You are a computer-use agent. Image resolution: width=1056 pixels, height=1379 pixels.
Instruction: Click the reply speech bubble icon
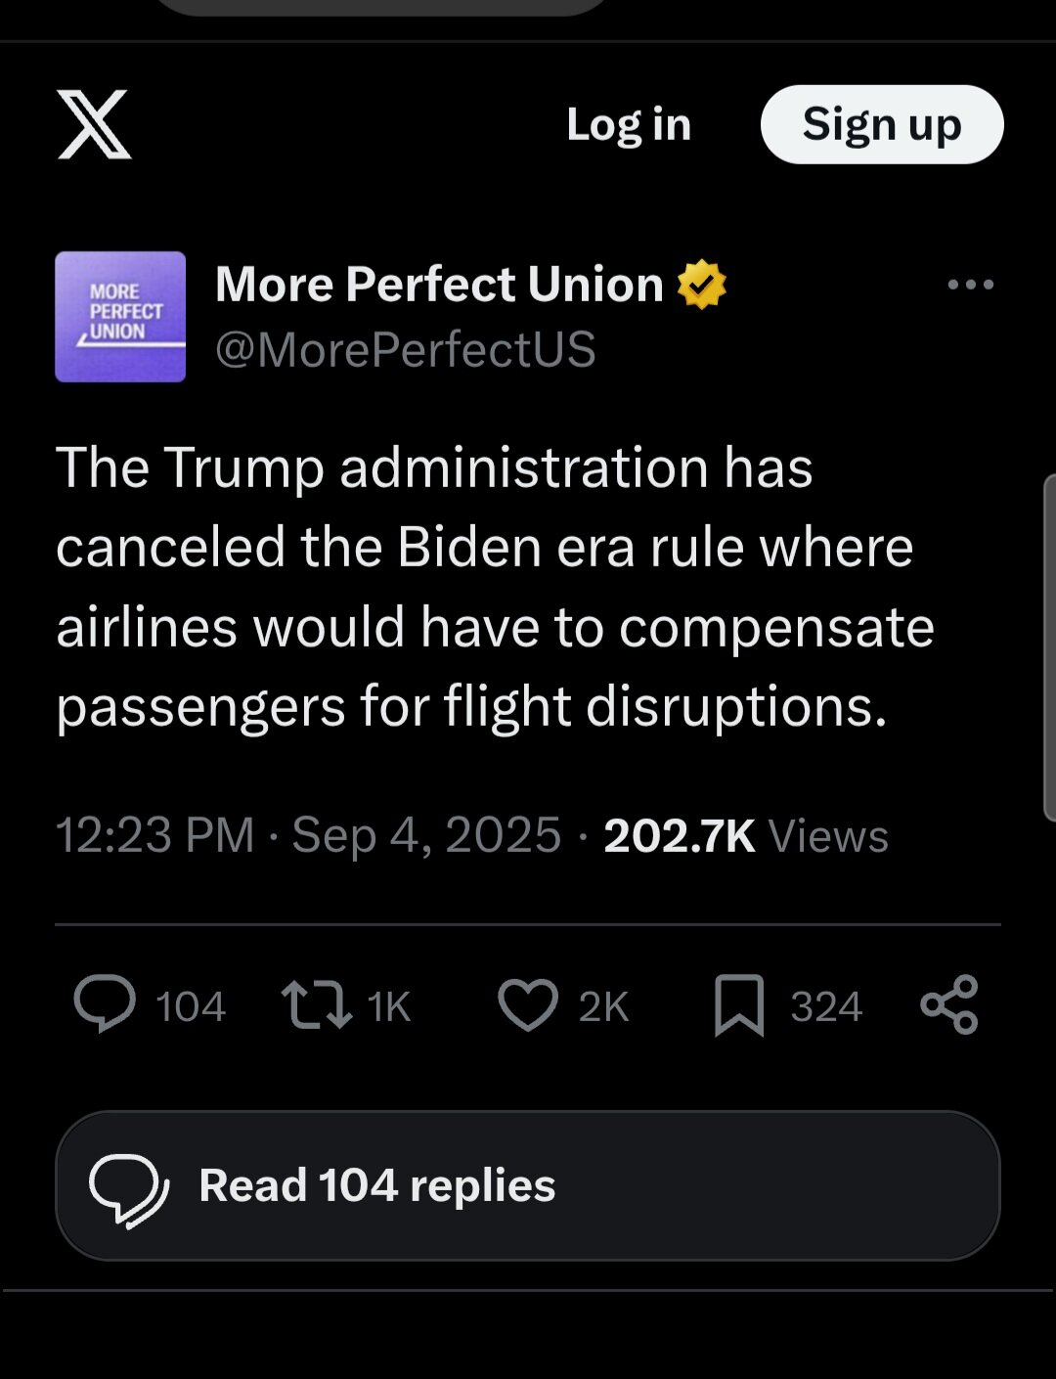point(105,1004)
